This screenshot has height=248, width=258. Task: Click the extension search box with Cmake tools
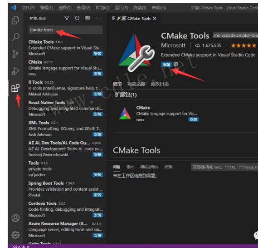pyautogui.click(x=65, y=30)
